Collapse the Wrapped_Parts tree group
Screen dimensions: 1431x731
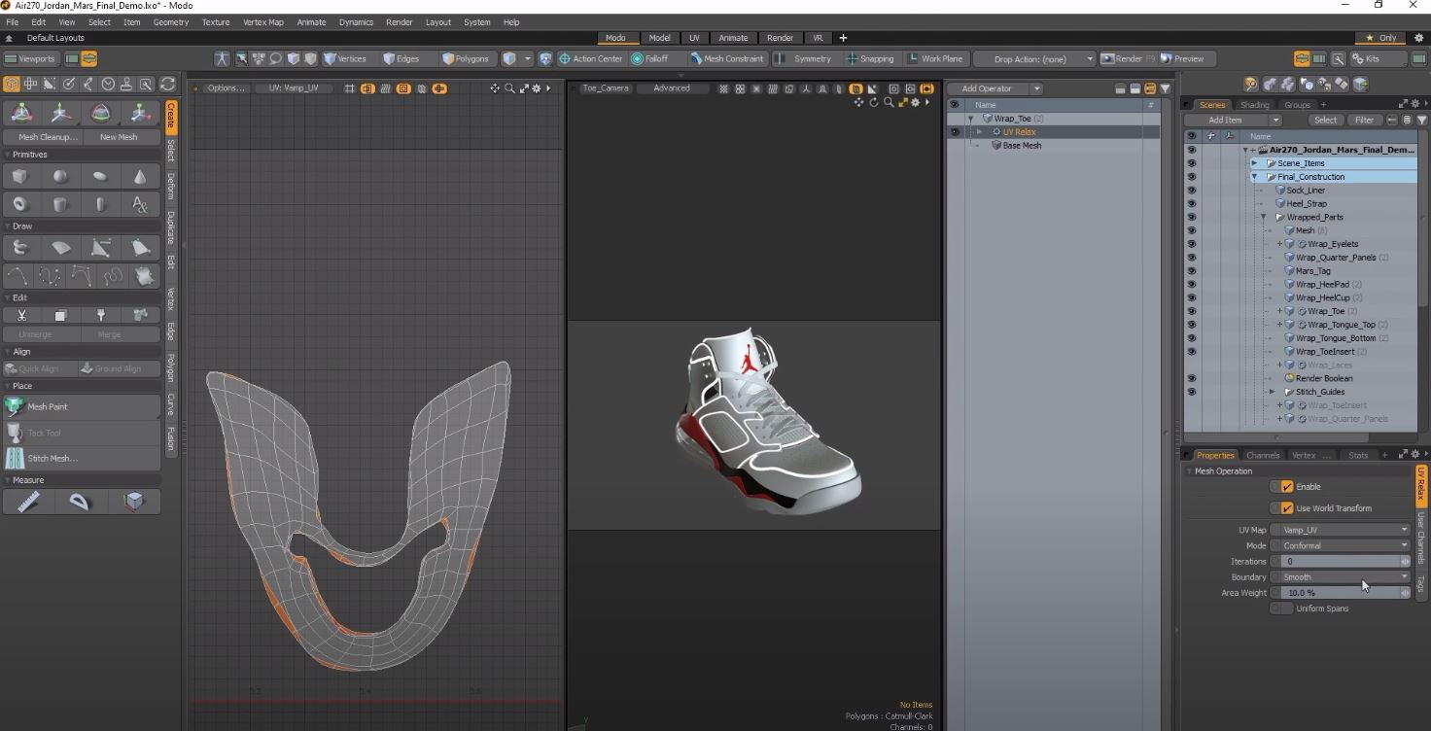(x=1264, y=218)
